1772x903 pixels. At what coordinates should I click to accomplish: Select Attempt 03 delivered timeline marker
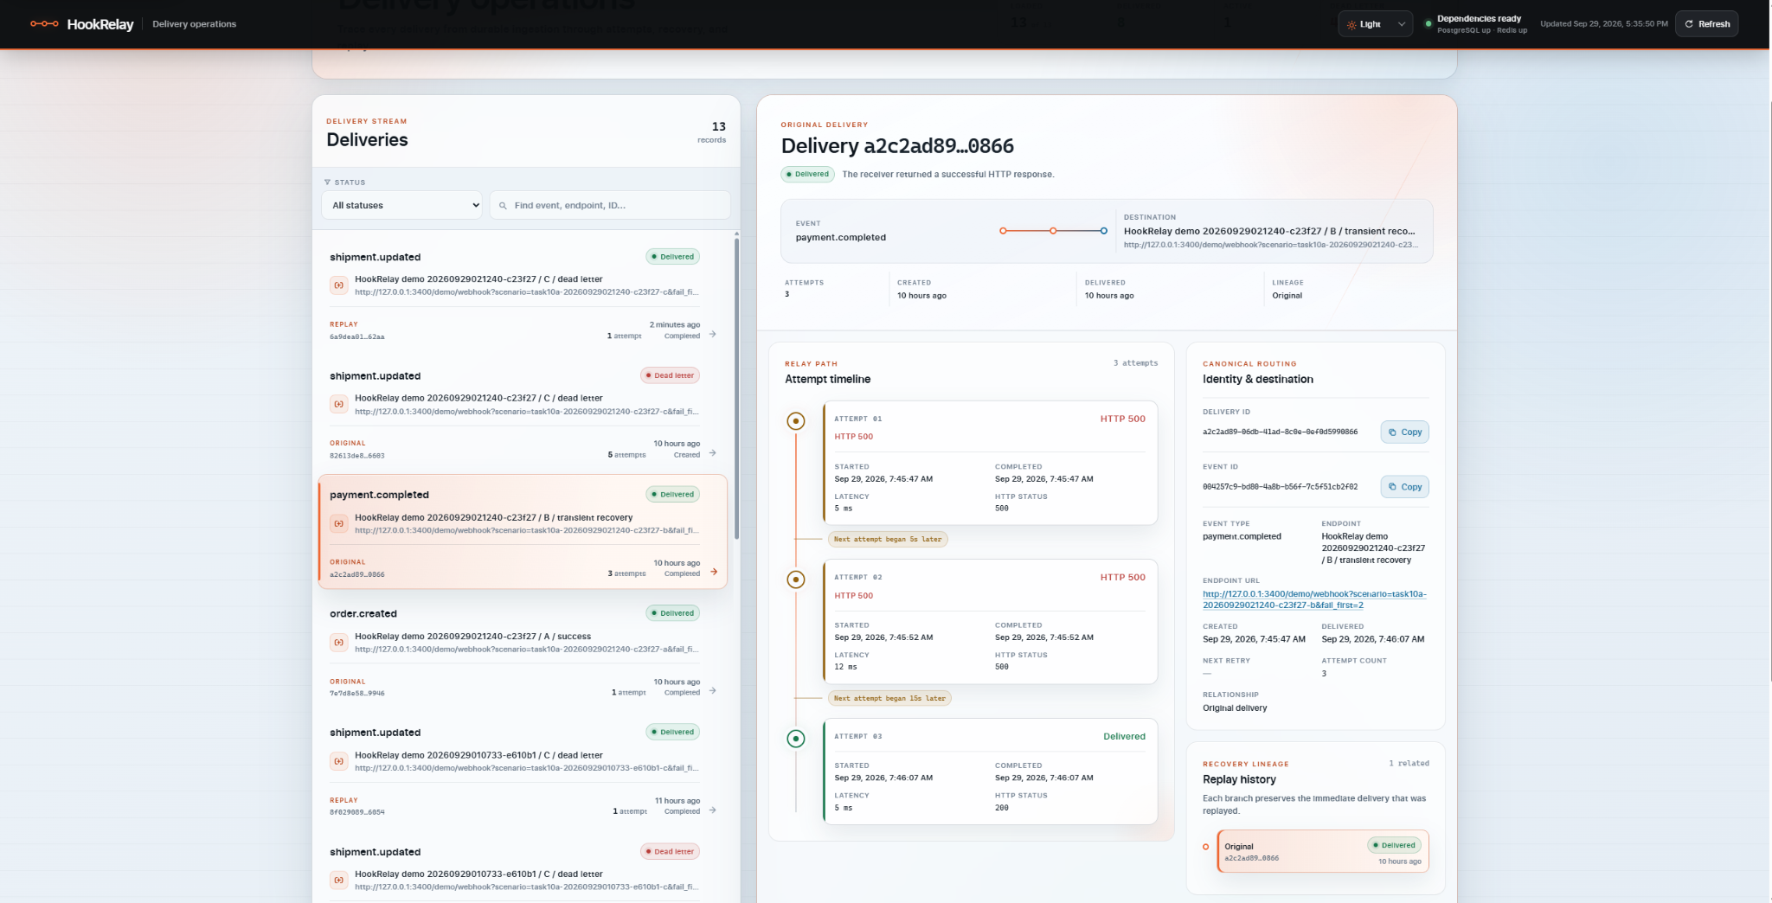pos(796,739)
